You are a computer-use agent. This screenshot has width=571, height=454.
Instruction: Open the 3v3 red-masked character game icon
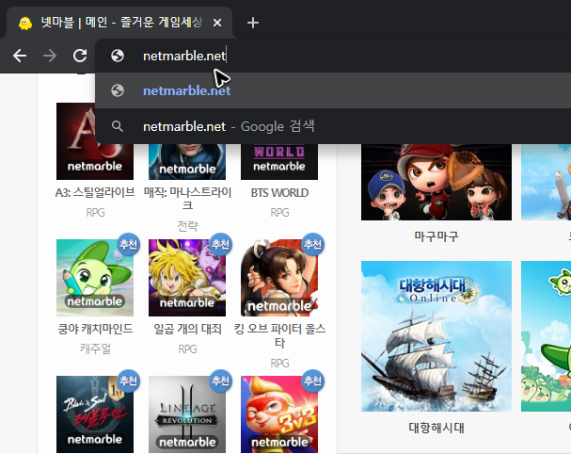(x=279, y=414)
